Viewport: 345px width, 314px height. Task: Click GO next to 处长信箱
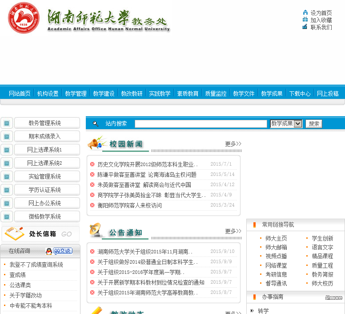[x=66, y=234]
